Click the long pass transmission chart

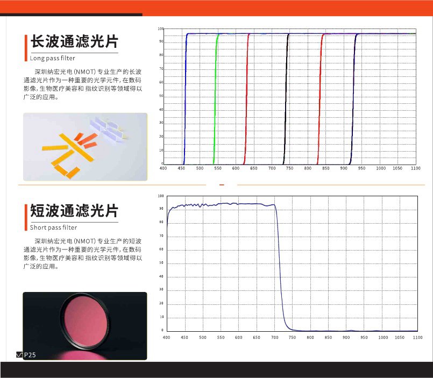[290, 97]
